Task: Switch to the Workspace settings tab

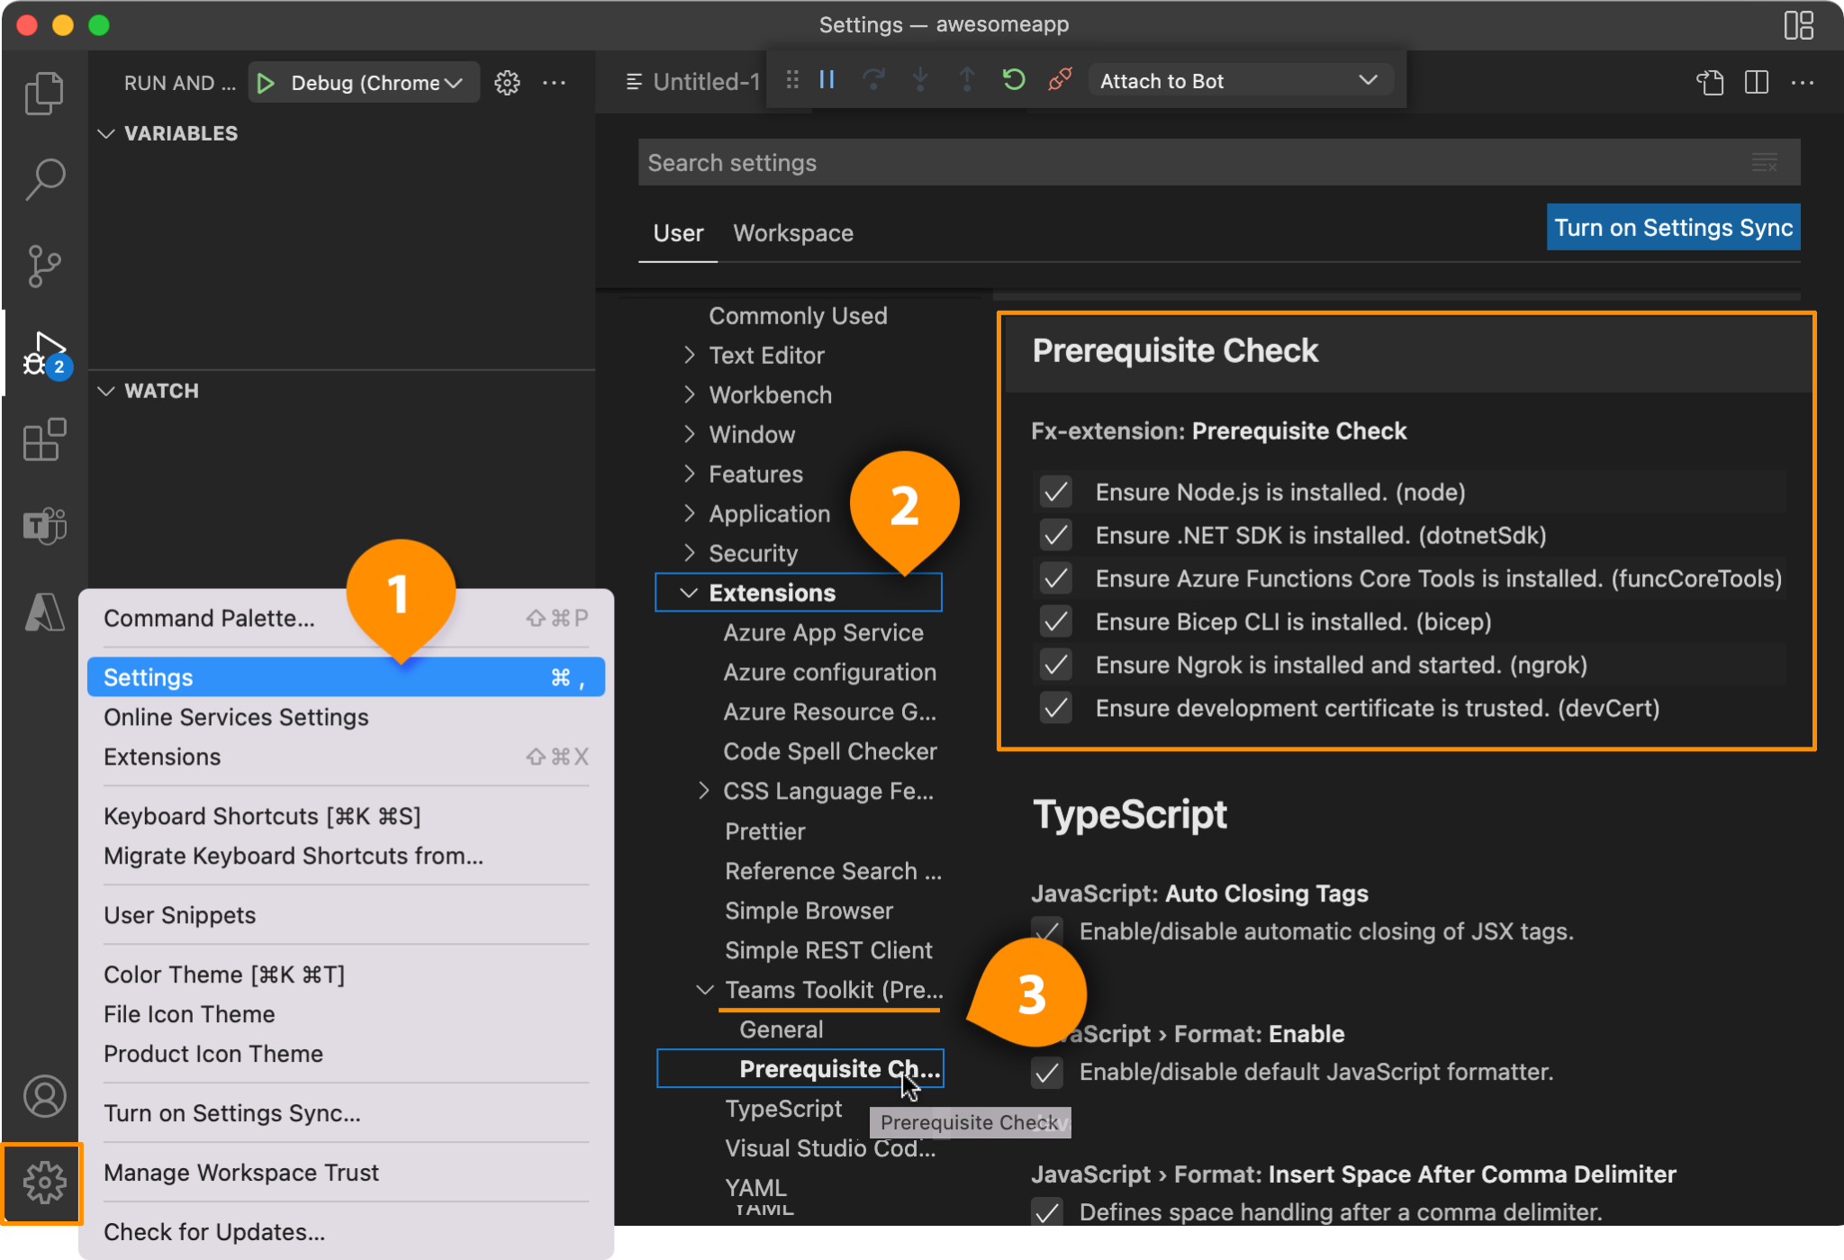Action: 792,233
